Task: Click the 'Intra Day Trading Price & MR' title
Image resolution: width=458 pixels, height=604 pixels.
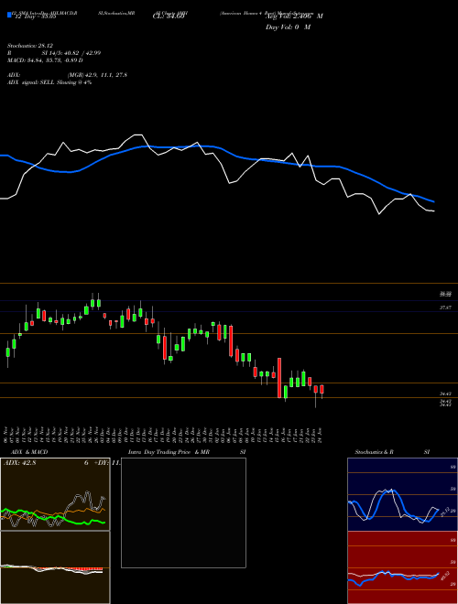Action: point(169,452)
